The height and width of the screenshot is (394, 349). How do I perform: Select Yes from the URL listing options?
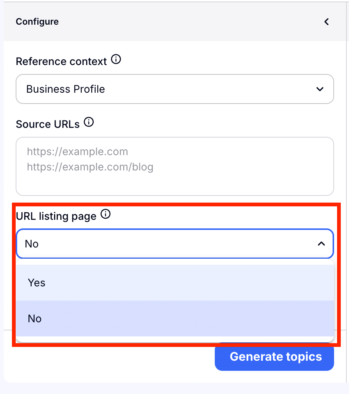pos(37,283)
